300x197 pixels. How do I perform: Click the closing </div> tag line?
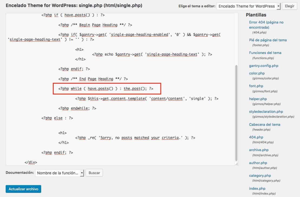(31, 162)
